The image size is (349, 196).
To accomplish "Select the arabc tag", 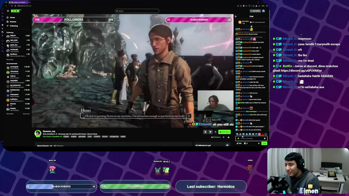I will 123,136.
